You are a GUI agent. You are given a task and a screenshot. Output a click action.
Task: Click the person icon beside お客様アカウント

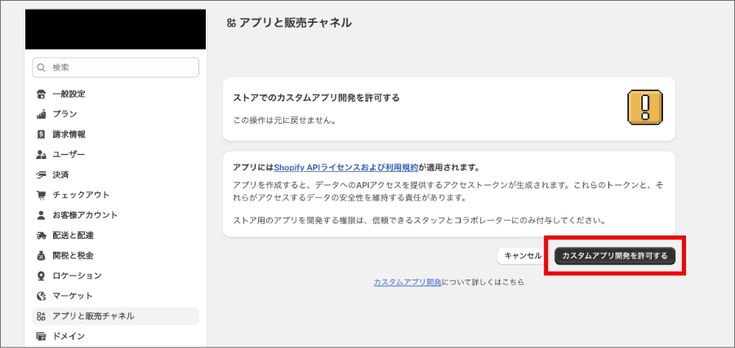[42, 215]
